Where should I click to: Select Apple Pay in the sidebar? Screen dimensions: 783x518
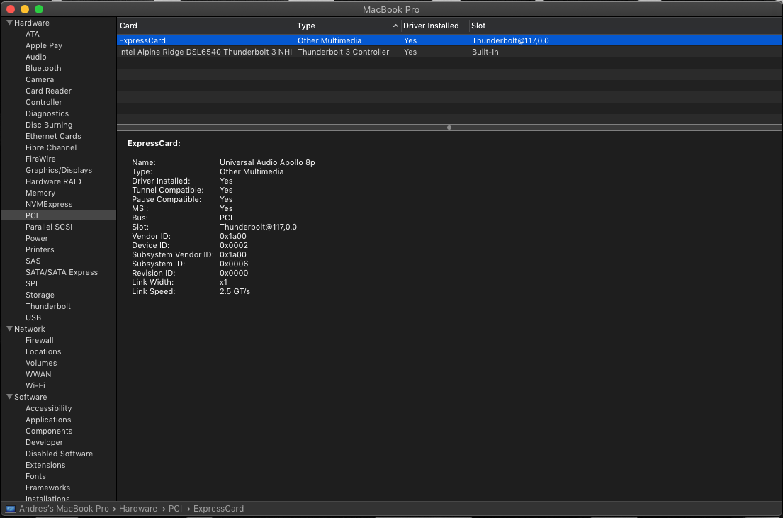click(44, 45)
